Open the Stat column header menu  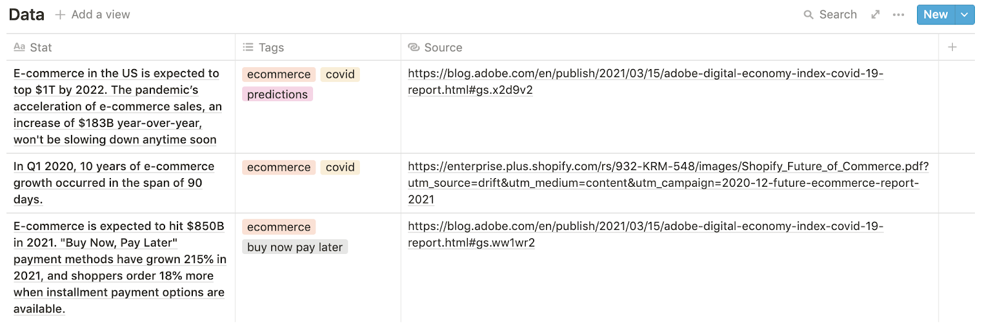click(41, 47)
